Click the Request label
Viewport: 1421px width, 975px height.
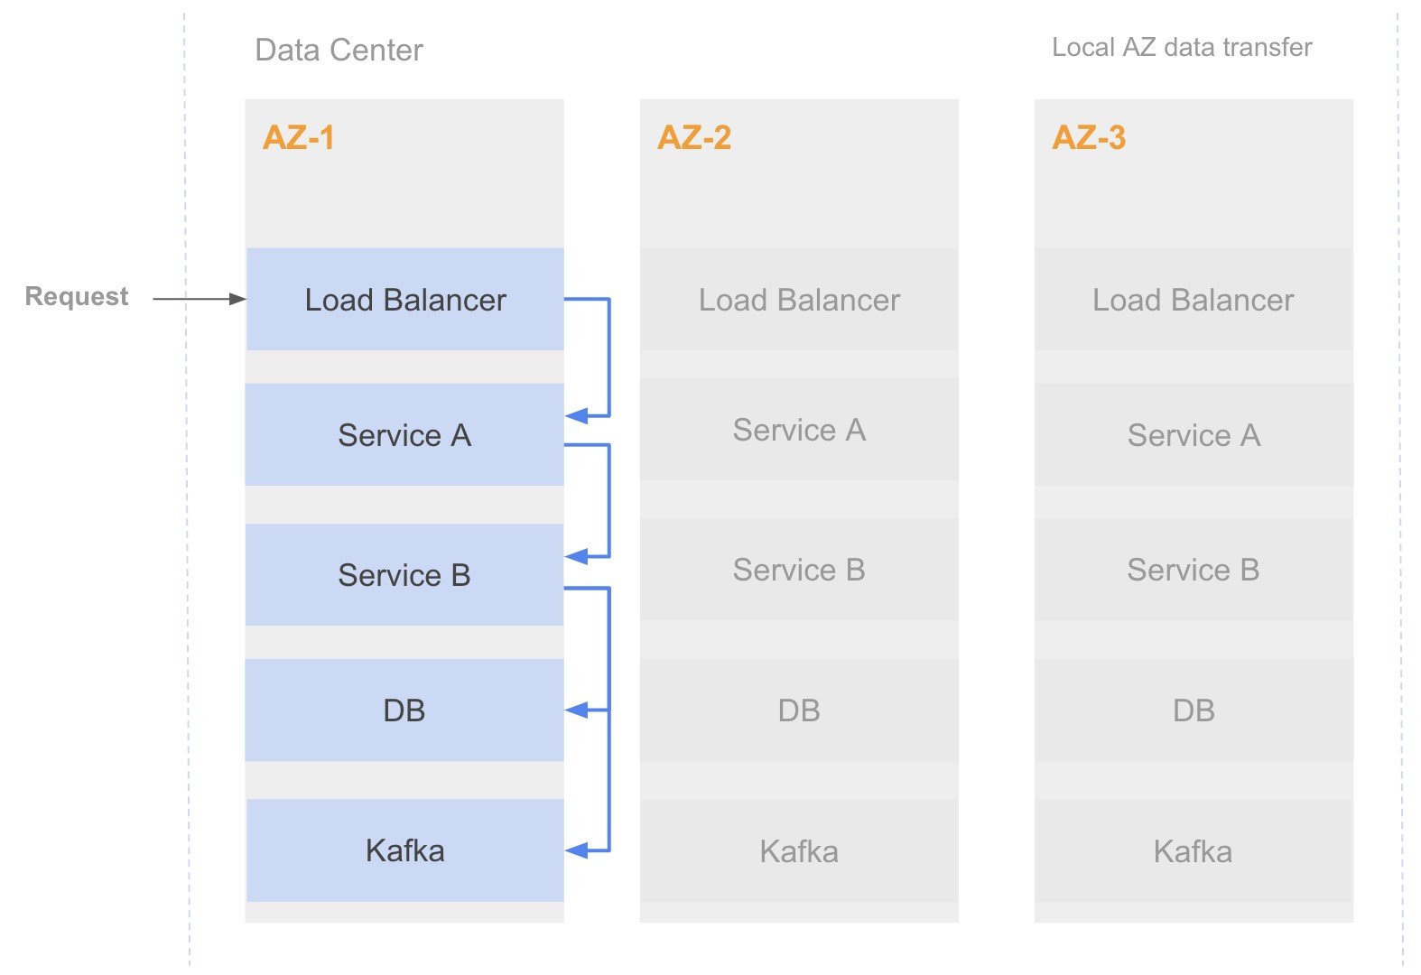(77, 296)
